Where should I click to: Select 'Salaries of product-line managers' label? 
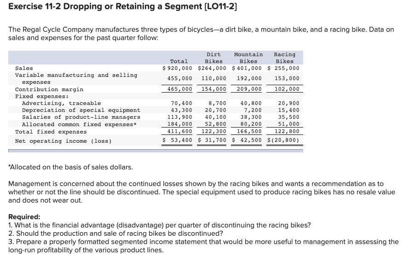(x=81, y=117)
